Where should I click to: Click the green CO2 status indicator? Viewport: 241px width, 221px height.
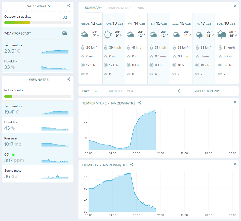(13, 155)
